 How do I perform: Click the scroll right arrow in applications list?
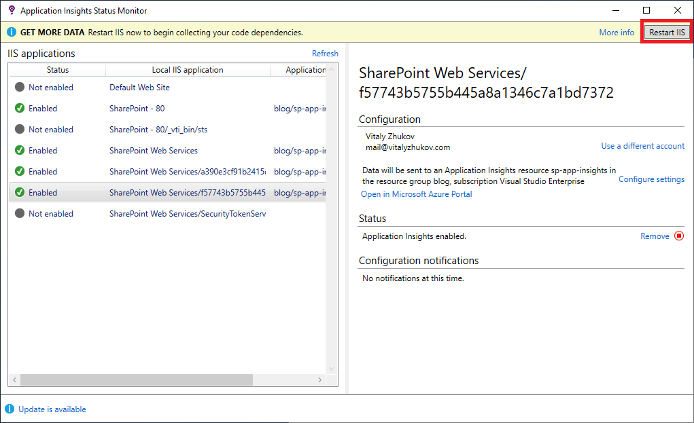[x=320, y=380]
